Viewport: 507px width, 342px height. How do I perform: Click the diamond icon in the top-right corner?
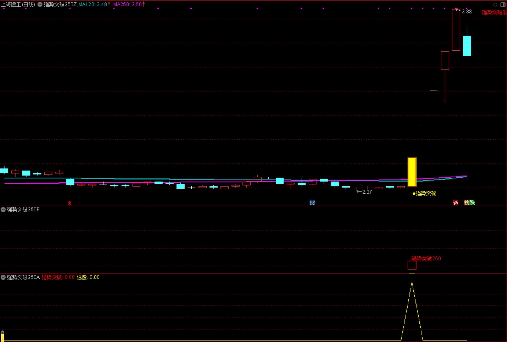pos(495,5)
